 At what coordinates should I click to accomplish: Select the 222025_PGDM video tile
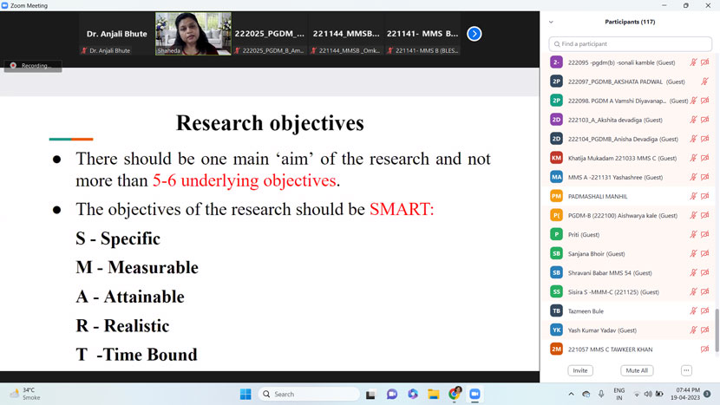270,34
